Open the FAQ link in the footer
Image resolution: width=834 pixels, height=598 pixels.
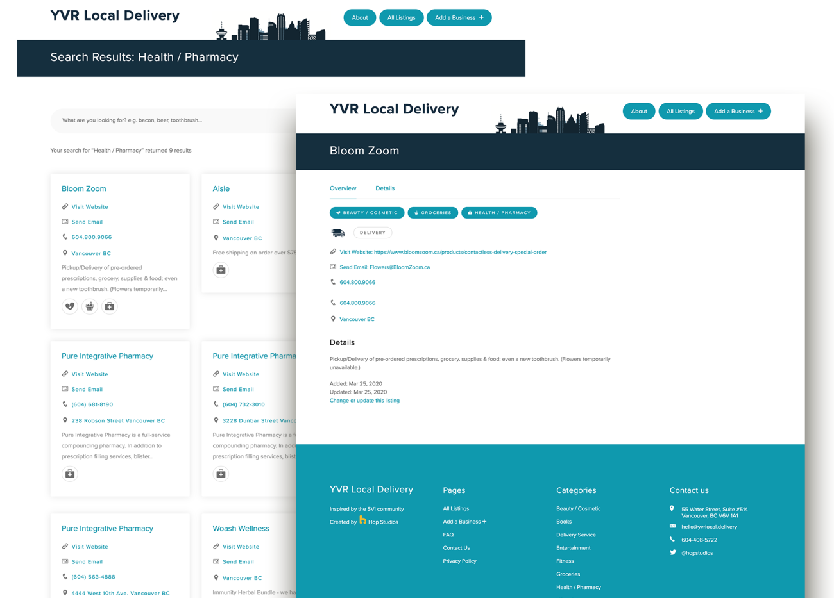tap(448, 535)
